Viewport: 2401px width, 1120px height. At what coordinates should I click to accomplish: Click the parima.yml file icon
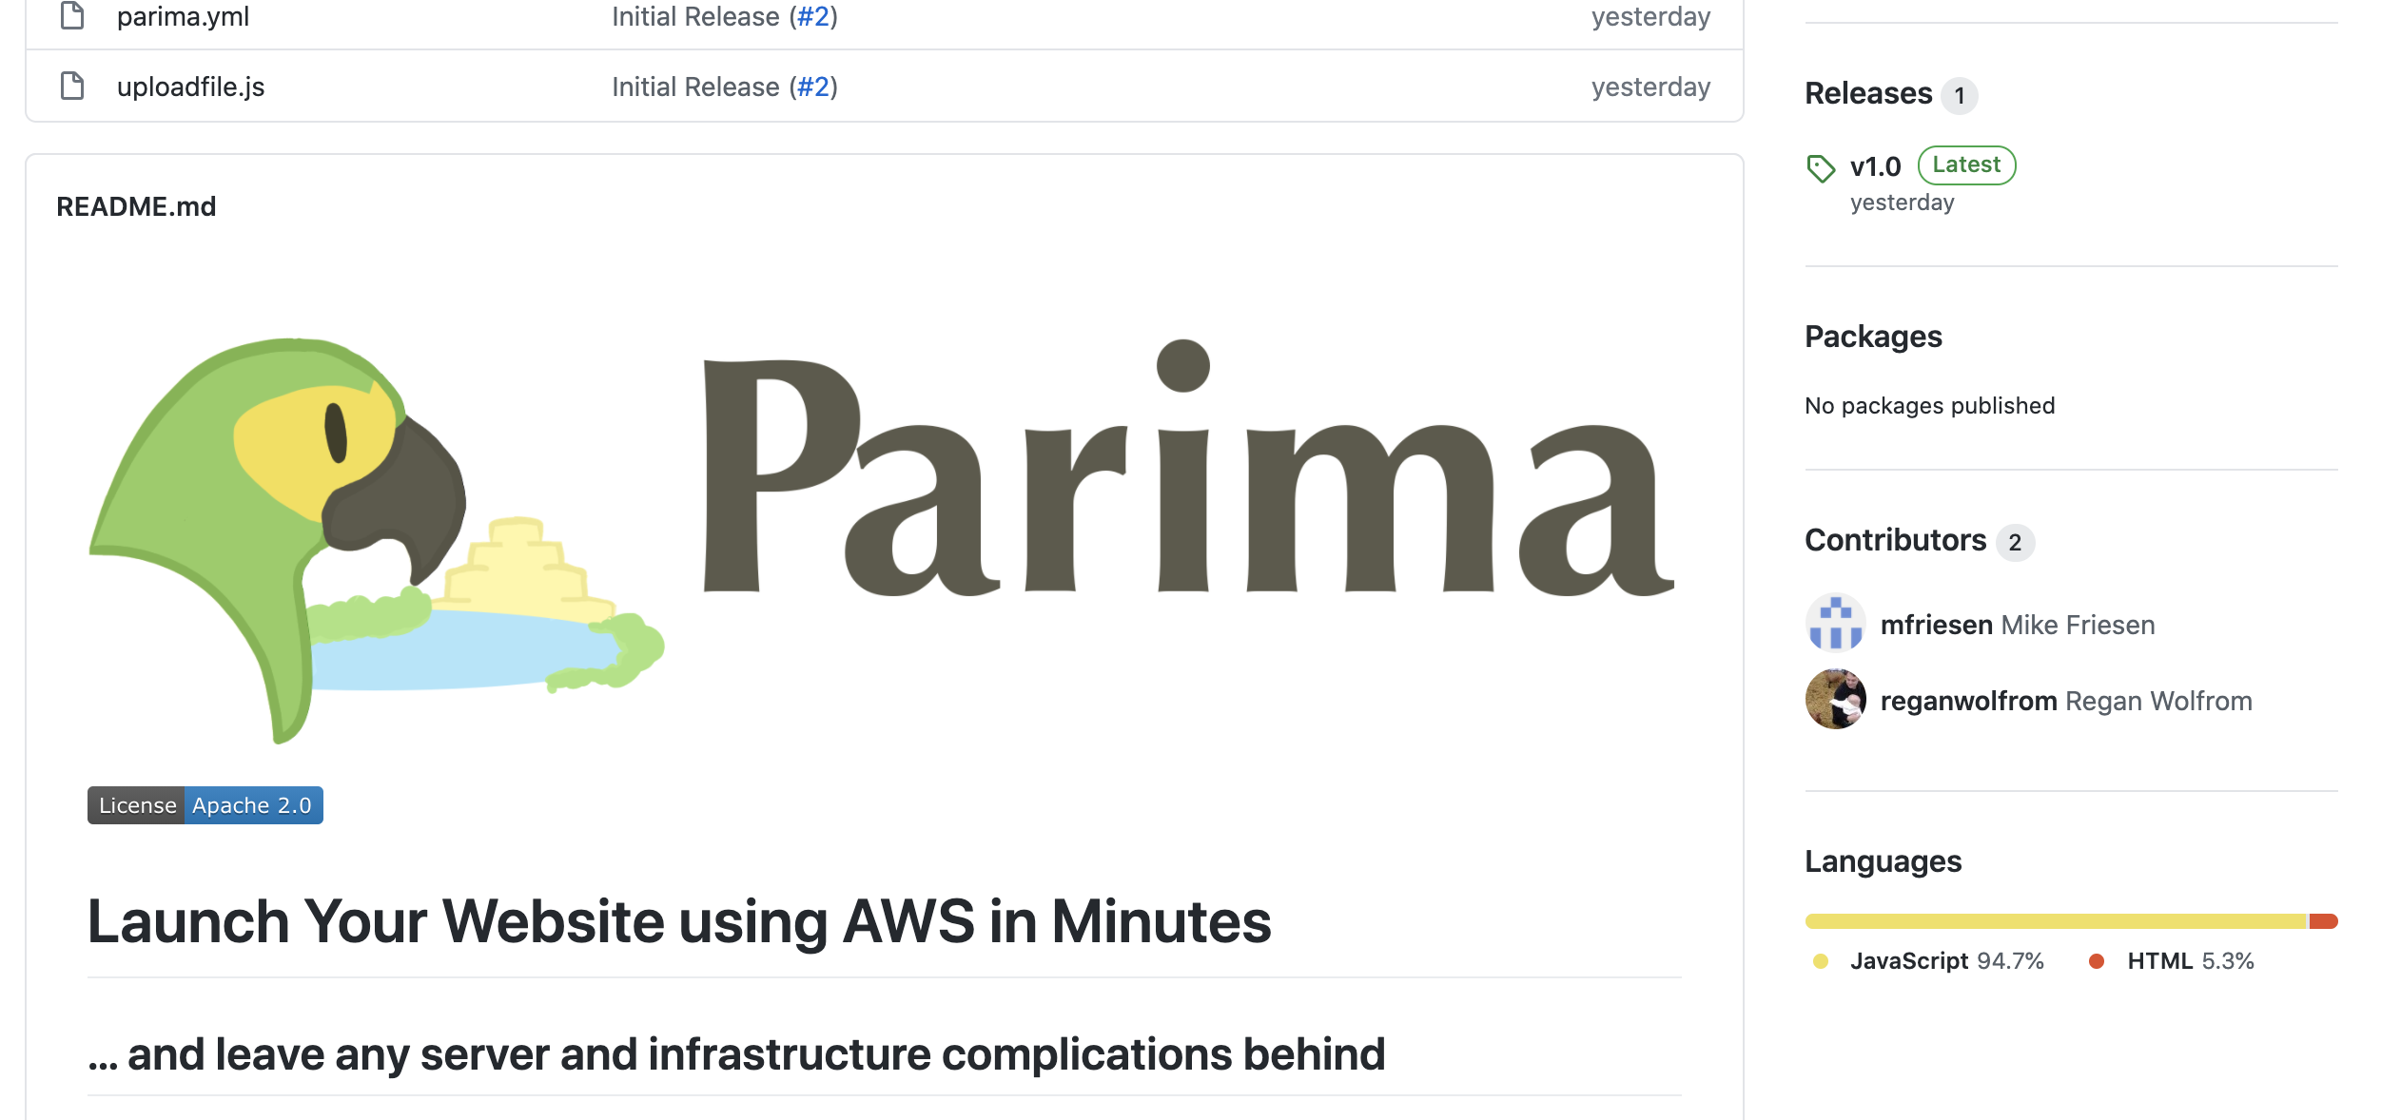[x=72, y=16]
